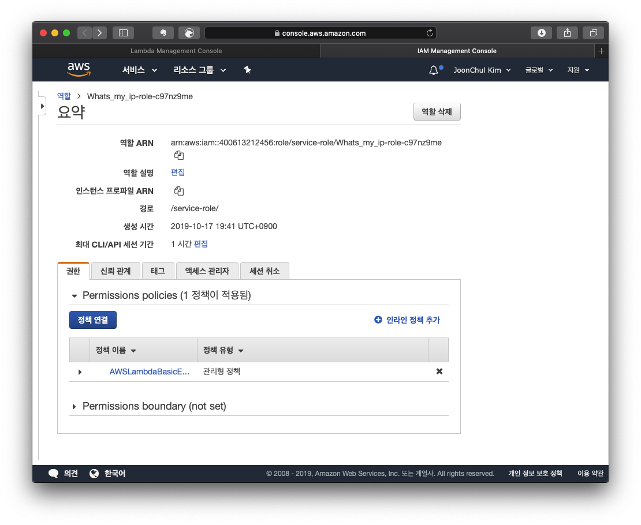
Task: Switch to the 신뢰 관계 tab
Action: point(115,271)
